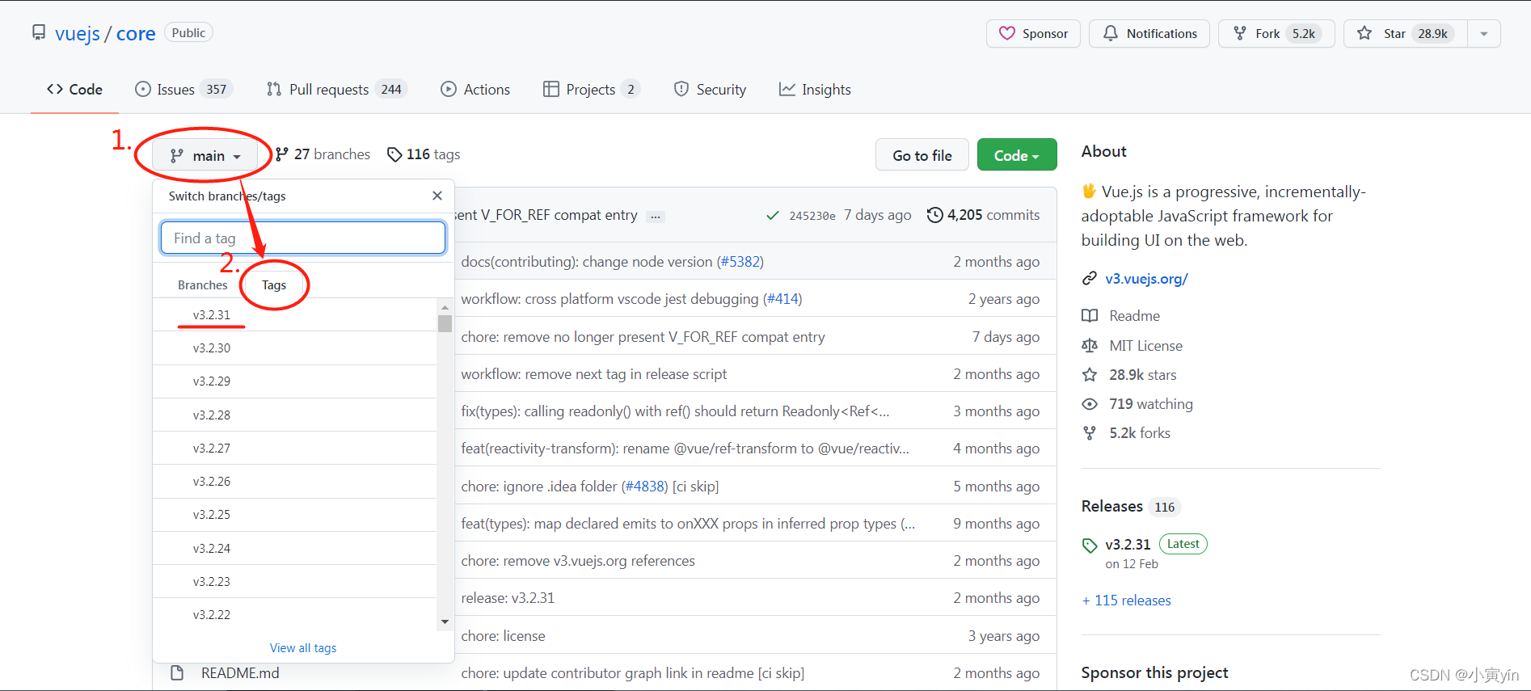This screenshot has width=1531, height=691.
Task: Select tag v3.2.30 from list
Action: (x=294, y=348)
